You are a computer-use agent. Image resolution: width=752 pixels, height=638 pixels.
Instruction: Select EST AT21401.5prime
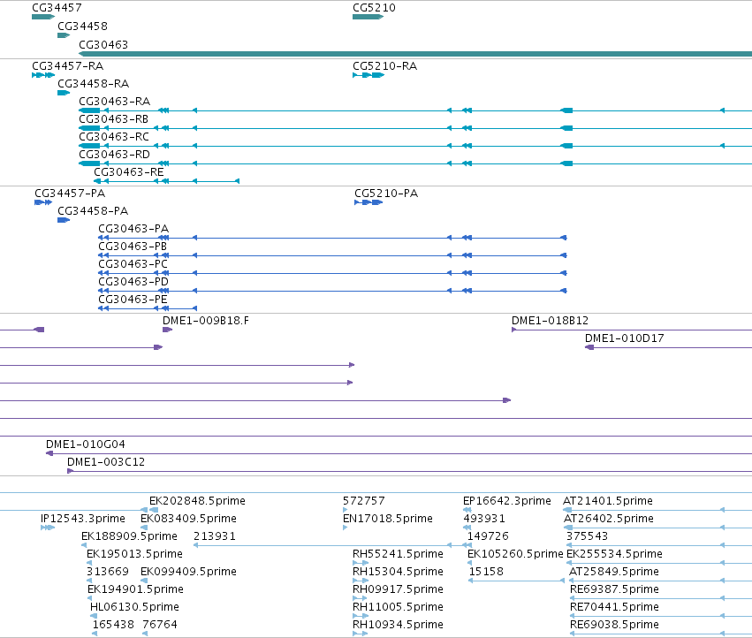click(657, 510)
